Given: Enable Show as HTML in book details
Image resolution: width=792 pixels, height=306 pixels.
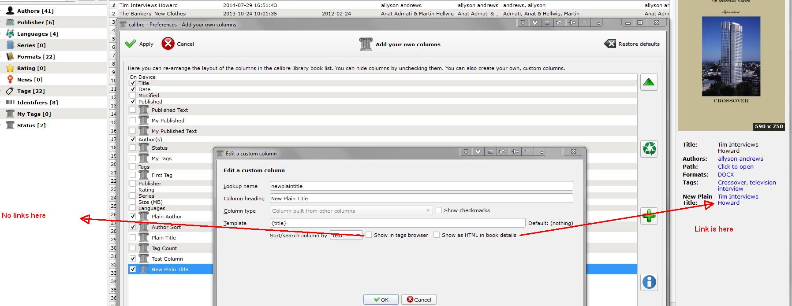Looking at the screenshot, I should pyautogui.click(x=437, y=235).
